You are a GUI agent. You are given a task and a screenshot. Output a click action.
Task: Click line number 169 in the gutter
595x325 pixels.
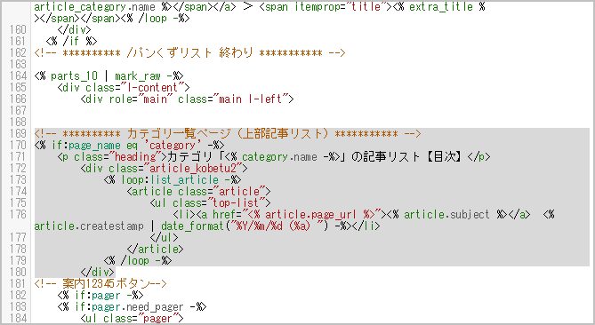coord(18,134)
